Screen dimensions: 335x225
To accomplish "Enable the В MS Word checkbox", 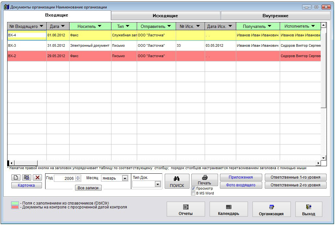I will 193,194.
